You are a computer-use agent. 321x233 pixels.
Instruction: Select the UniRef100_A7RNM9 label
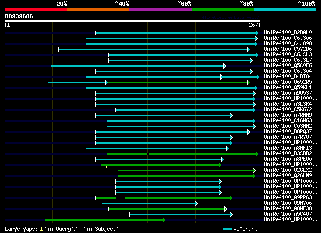[288, 115]
